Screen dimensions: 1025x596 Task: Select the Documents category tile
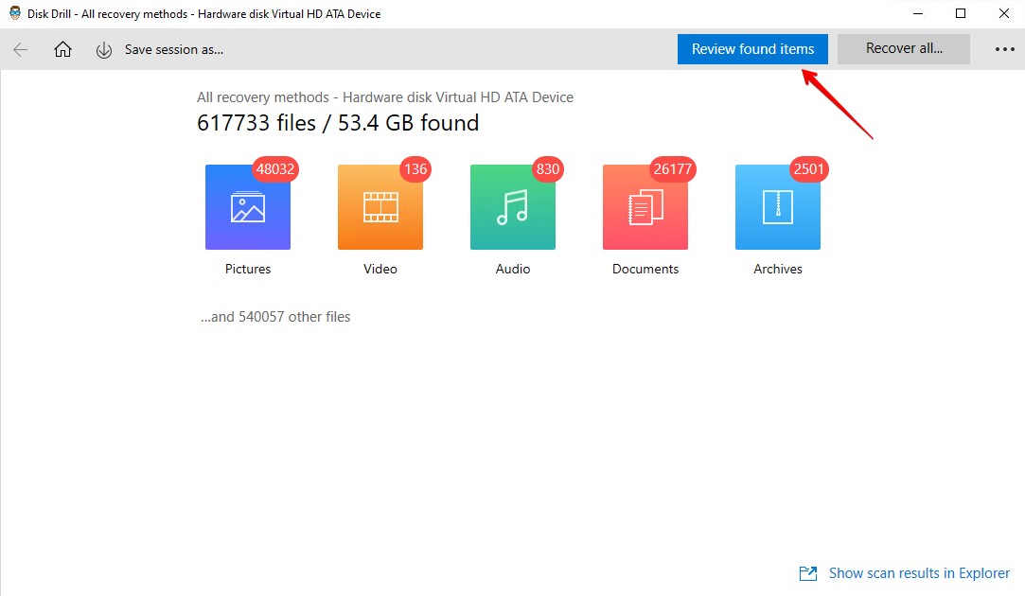click(645, 207)
